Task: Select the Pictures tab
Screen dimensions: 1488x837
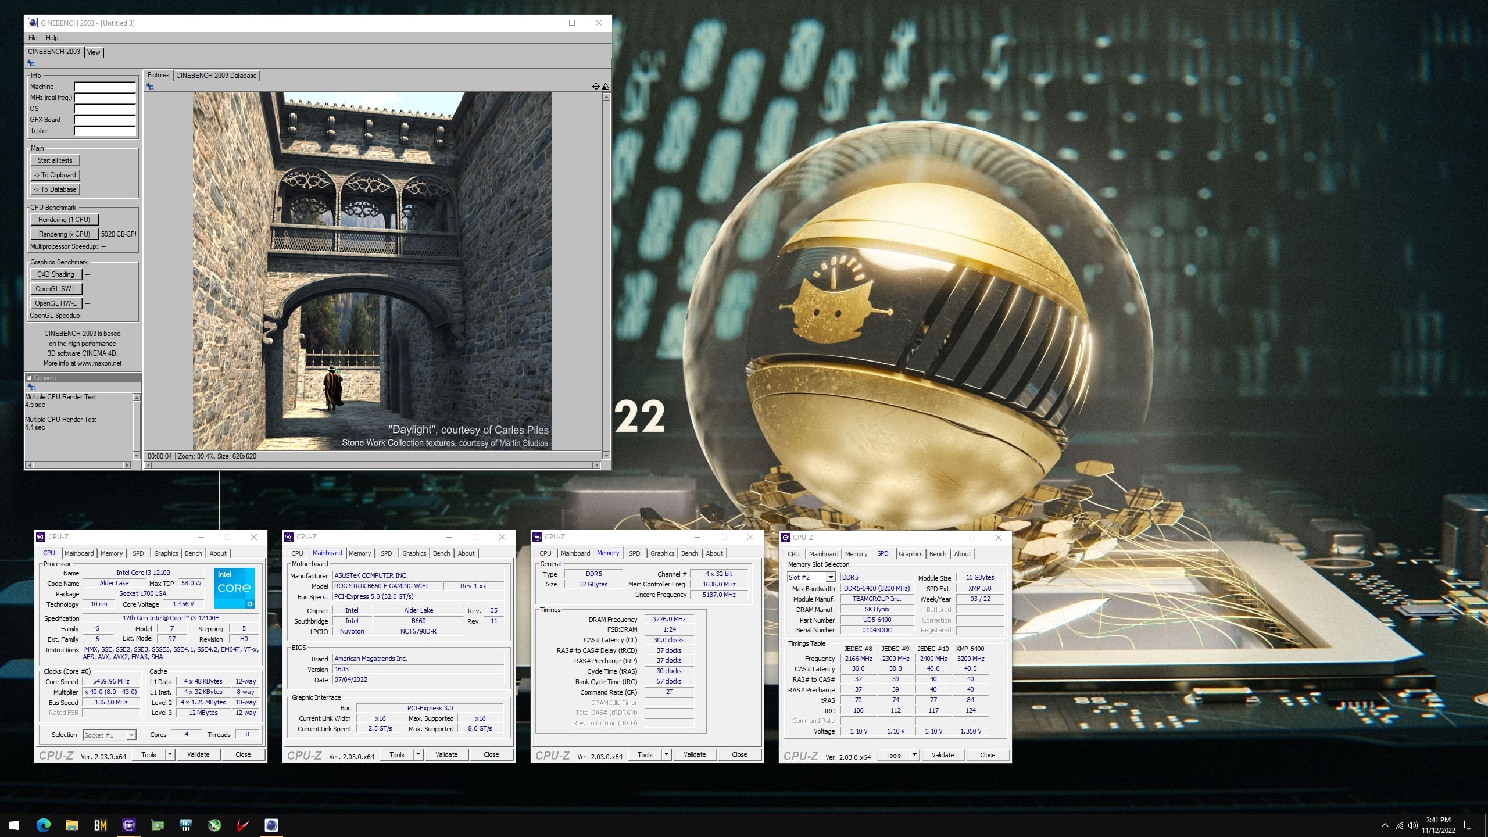Action: [158, 75]
